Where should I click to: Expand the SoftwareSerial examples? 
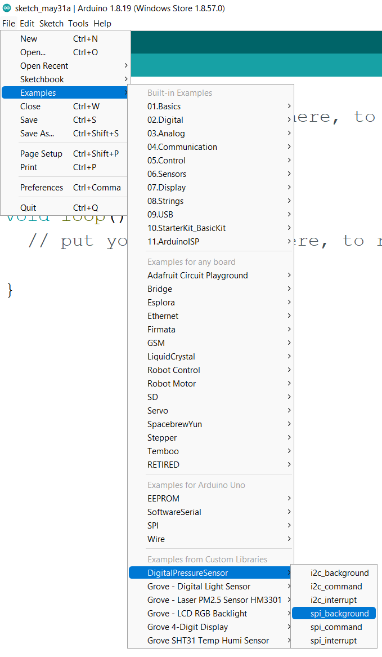tap(210, 512)
